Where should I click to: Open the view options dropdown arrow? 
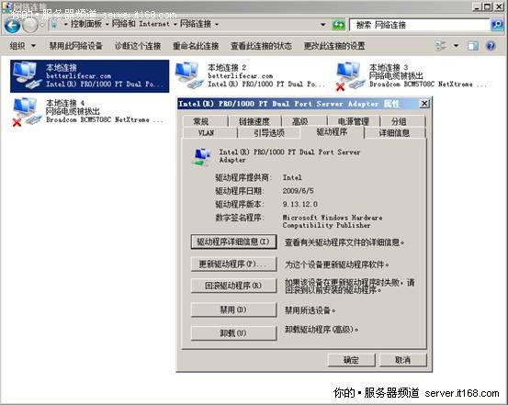click(456, 46)
